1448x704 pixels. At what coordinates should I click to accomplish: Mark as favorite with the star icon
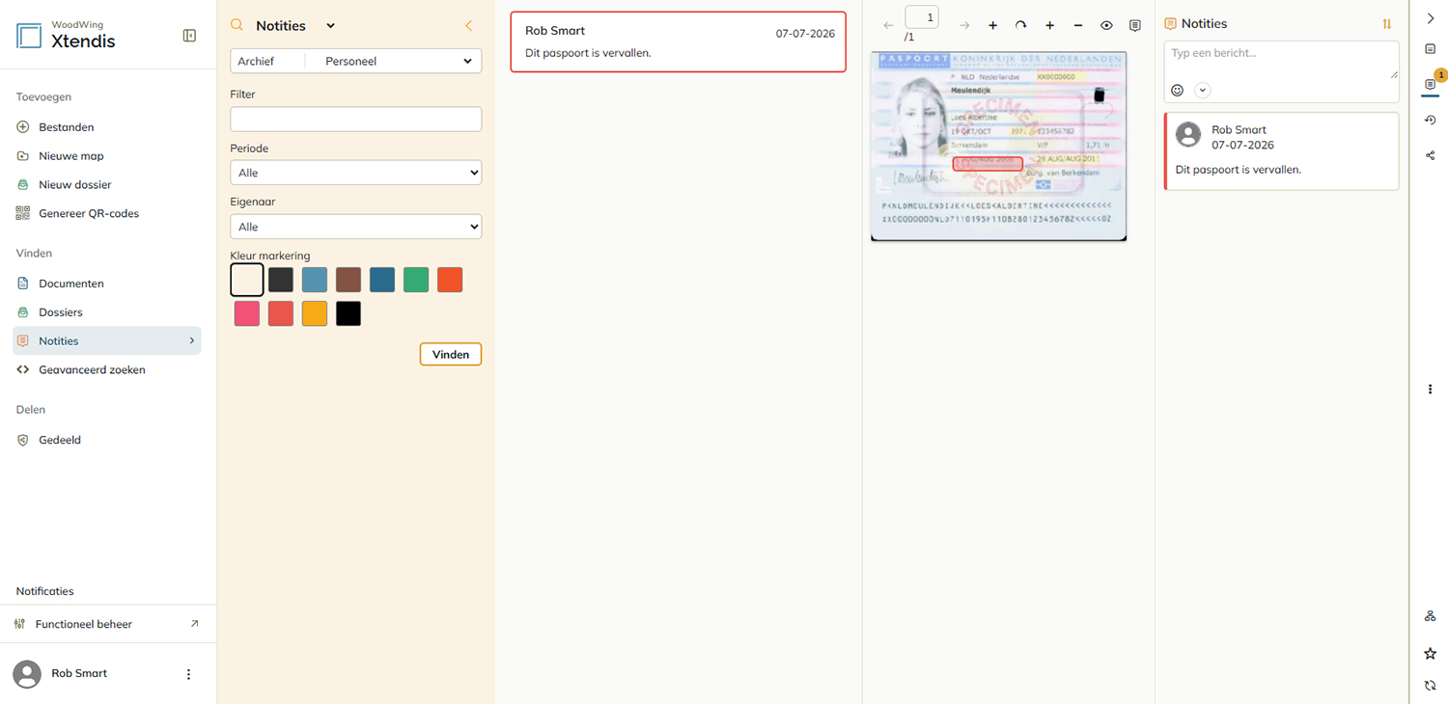pyautogui.click(x=1431, y=654)
